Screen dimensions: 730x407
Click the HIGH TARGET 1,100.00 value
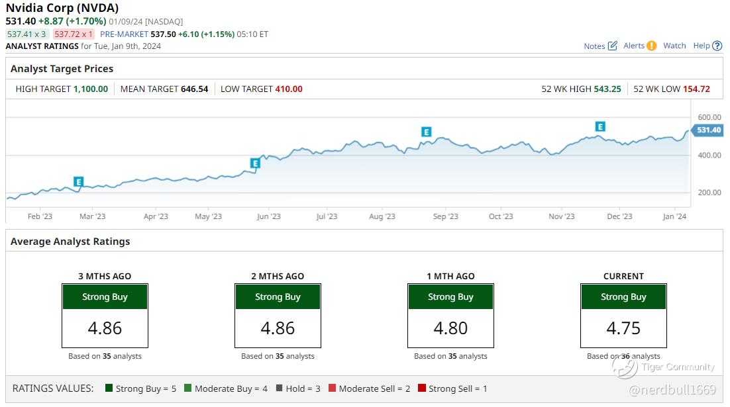coord(91,89)
